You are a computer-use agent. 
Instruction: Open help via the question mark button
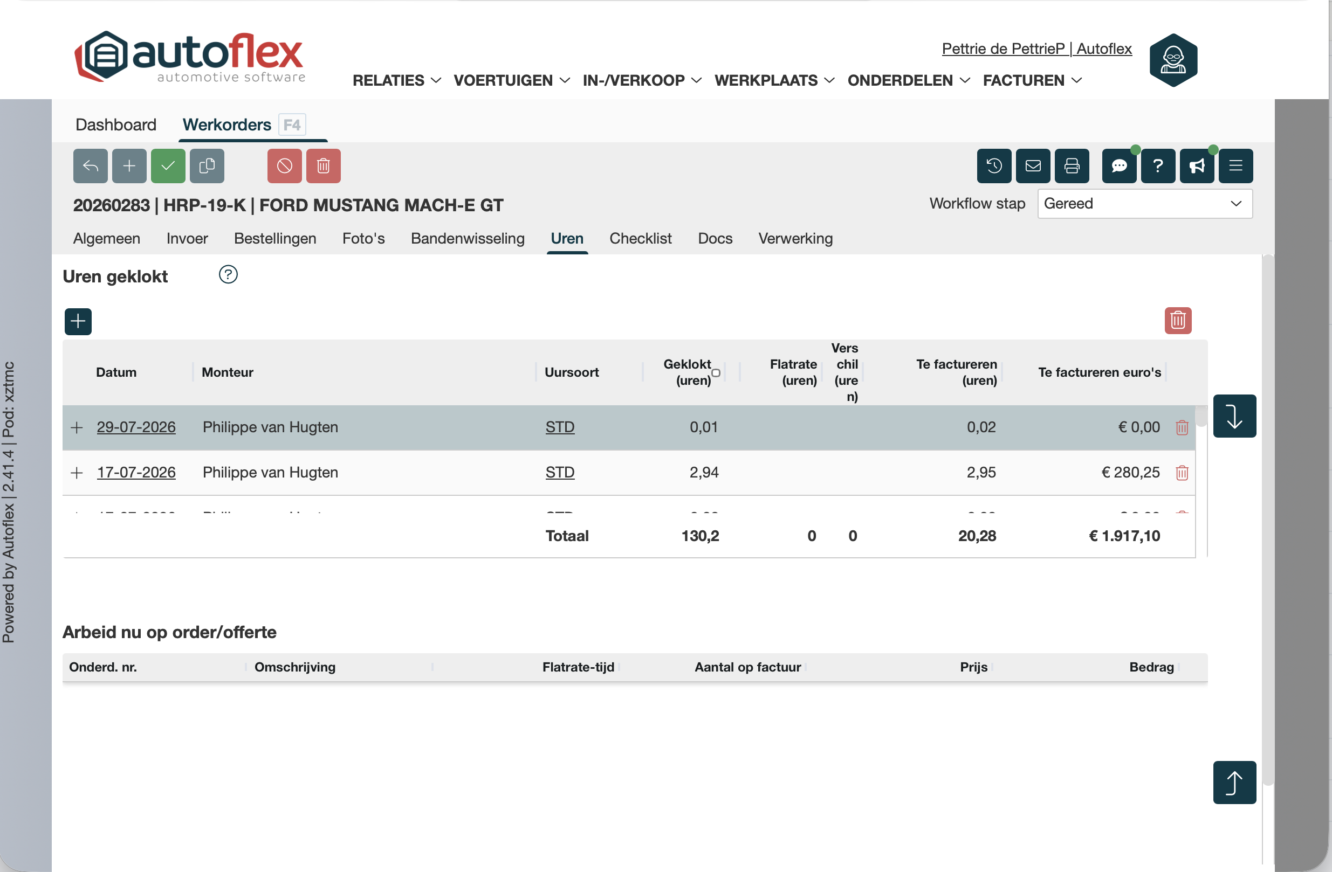[1158, 165]
